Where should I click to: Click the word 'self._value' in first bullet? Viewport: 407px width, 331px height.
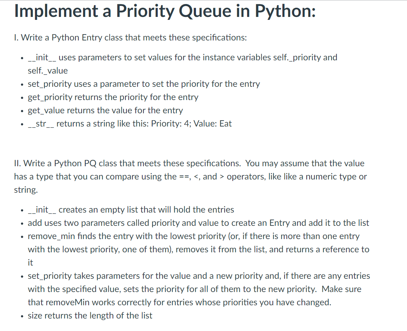(x=48, y=71)
